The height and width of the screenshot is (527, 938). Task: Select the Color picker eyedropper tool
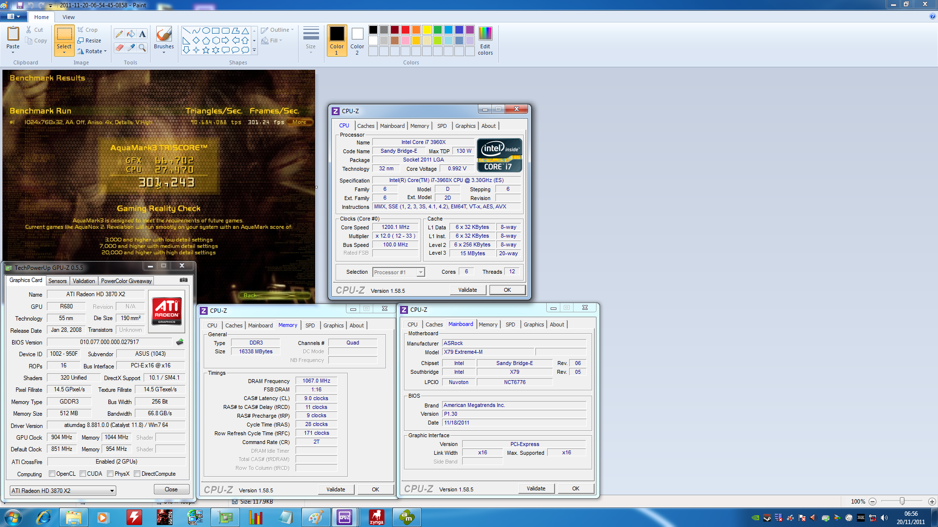pyautogui.click(x=130, y=47)
